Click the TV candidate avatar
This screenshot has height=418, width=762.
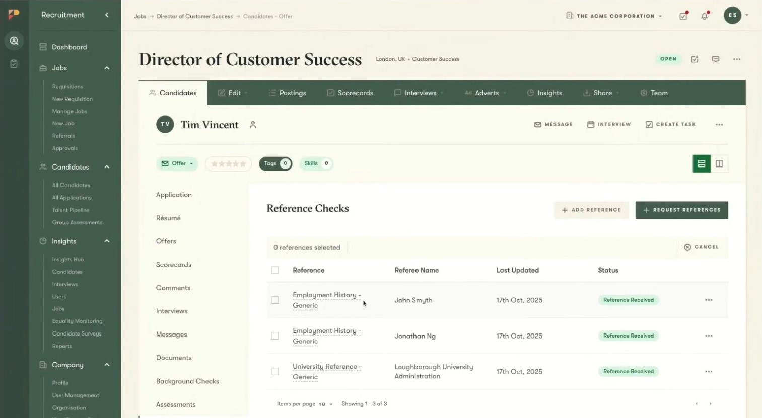(165, 124)
